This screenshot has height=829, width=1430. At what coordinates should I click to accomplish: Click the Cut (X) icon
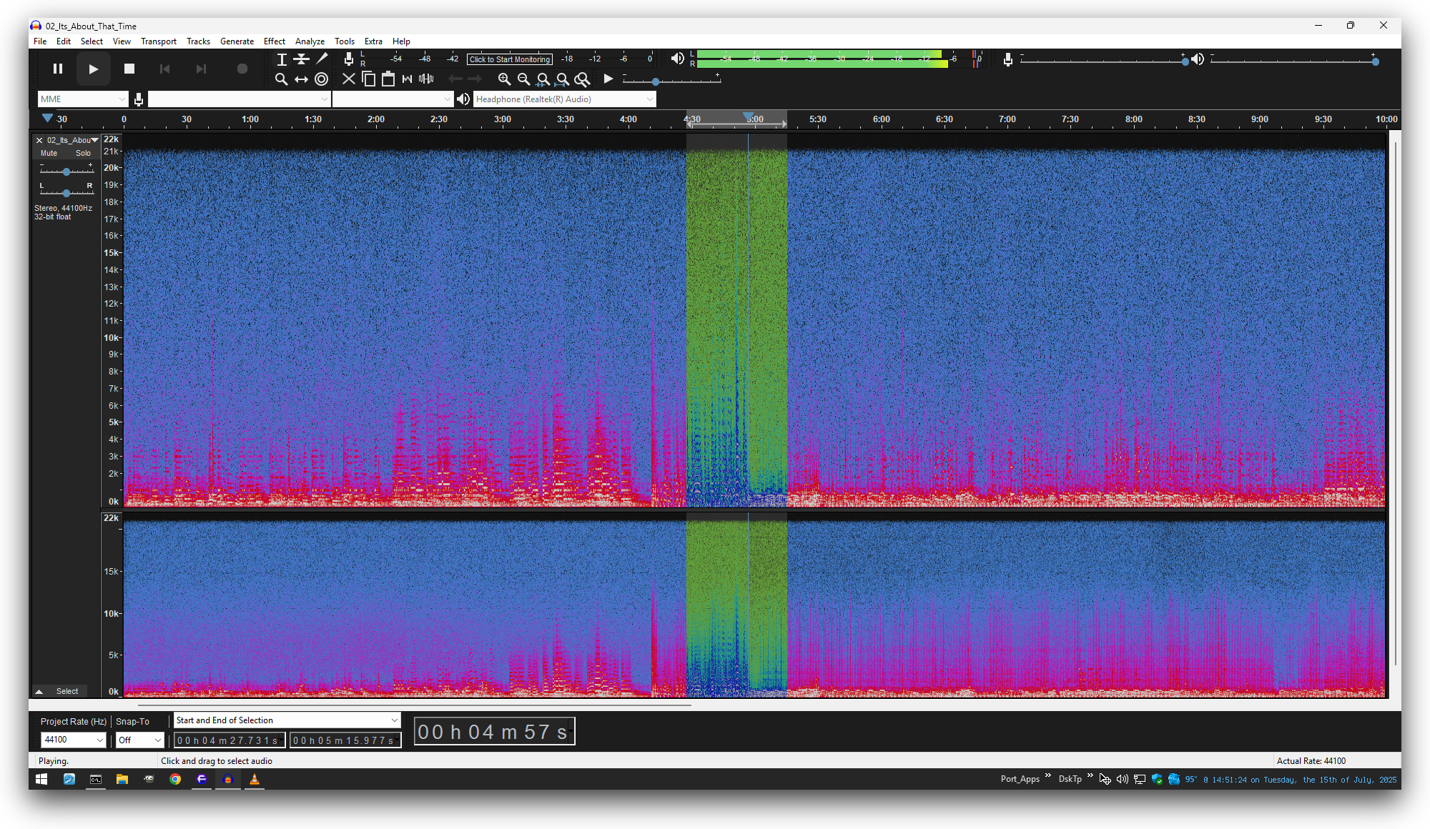[x=349, y=79]
